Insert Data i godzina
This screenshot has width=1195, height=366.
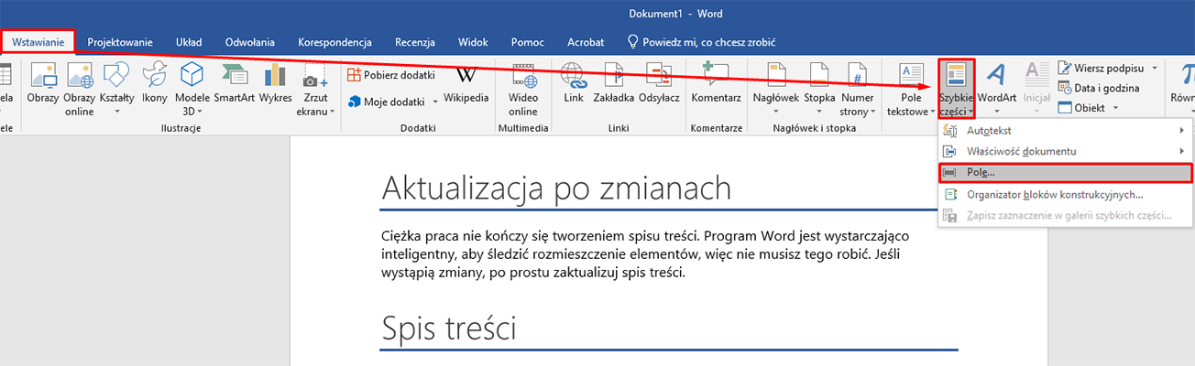1099,88
